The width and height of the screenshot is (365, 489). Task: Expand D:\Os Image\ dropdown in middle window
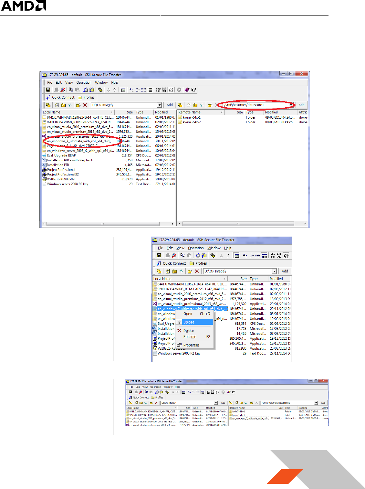click(x=274, y=271)
